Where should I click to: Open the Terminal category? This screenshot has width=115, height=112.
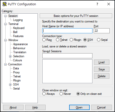point(13,24)
